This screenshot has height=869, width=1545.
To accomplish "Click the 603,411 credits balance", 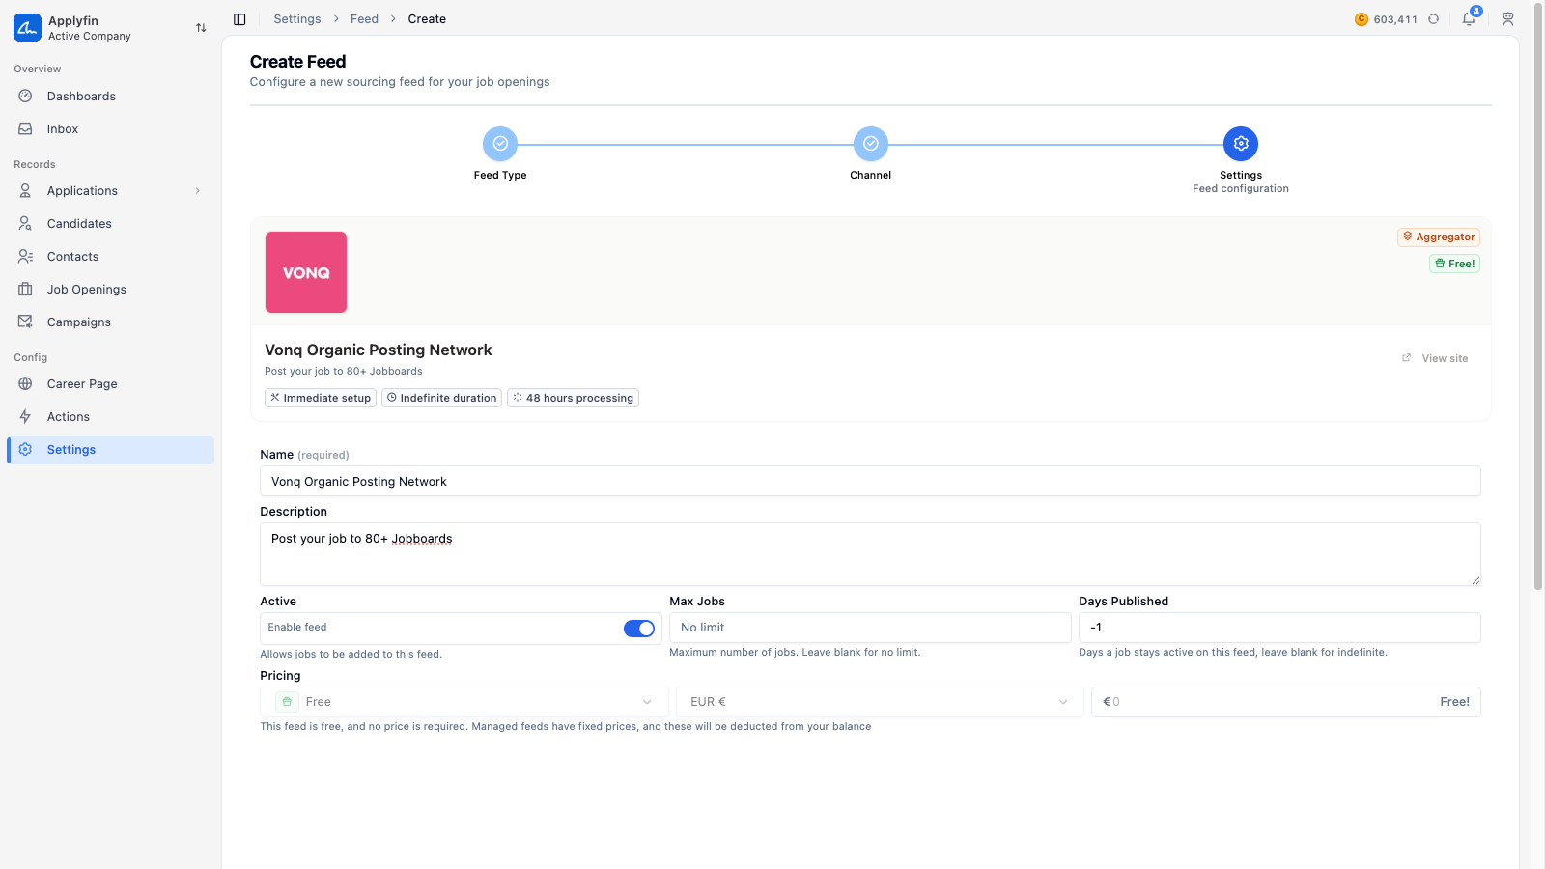I will (x=1395, y=19).
